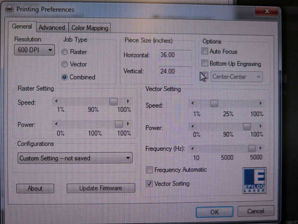Enable Frequency Automatic checkbox

point(149,170)
